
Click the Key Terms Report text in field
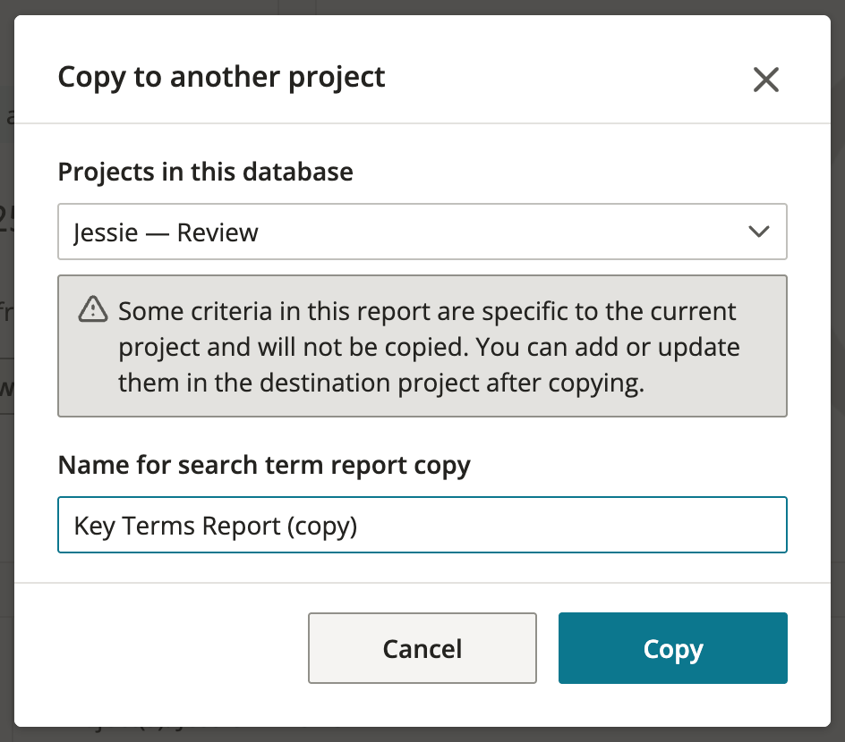point(177,526)
